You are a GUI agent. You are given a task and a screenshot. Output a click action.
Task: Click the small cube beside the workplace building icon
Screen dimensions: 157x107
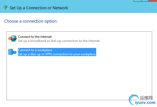tap(15, 52)
